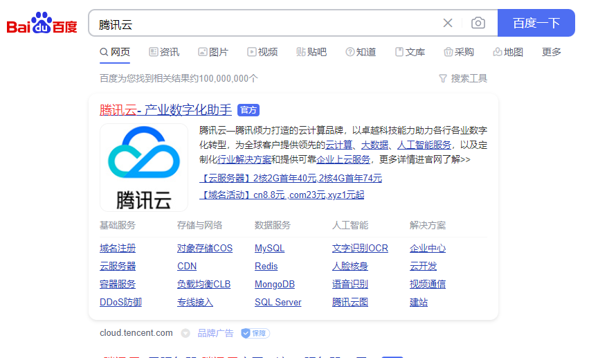Screen dimensions: 589x358
Task: Open the 负载均衡CLB link
Action: point(203,285)
